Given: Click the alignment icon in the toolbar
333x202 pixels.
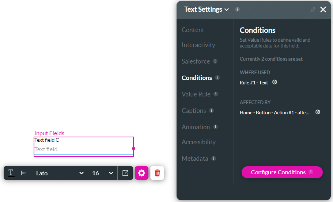Looking at the screenshot, I should [23, 173].
